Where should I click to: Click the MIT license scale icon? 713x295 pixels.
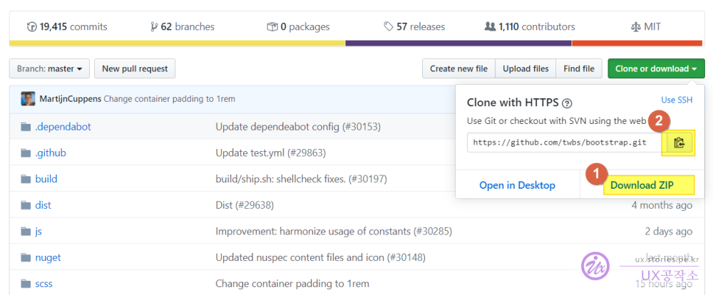636,27
